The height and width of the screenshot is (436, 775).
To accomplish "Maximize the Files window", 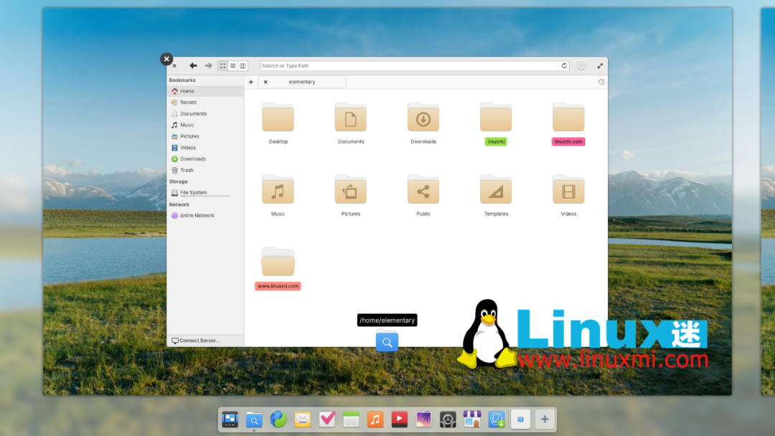I will point(600,66).
